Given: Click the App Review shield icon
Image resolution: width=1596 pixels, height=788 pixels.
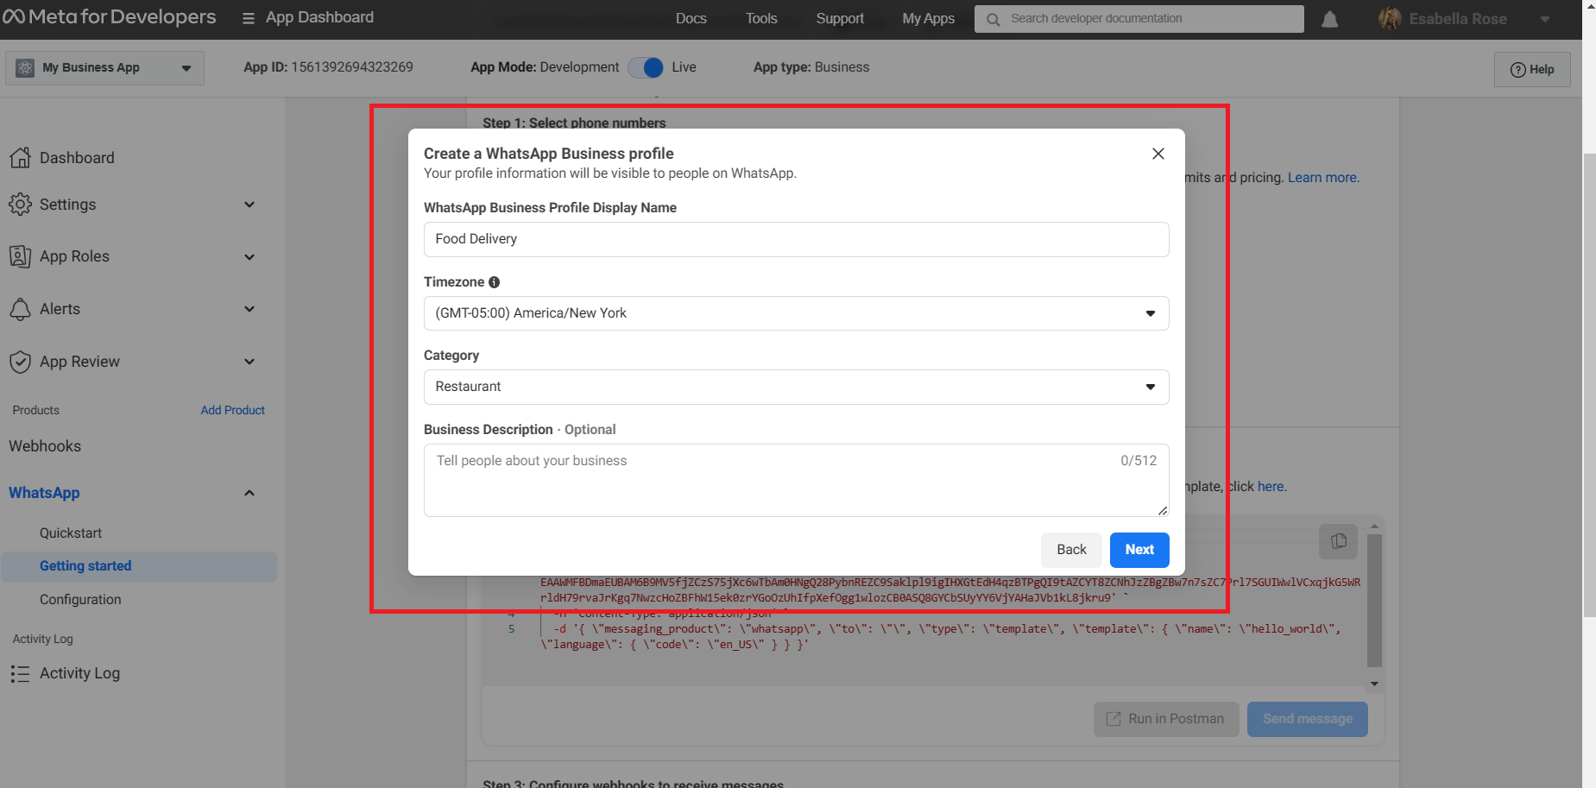Looking at the screenshot, I should pos(20,362).
